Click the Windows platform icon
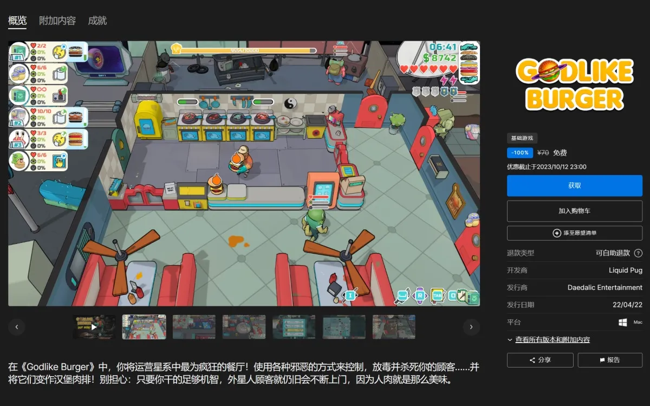 623,323
